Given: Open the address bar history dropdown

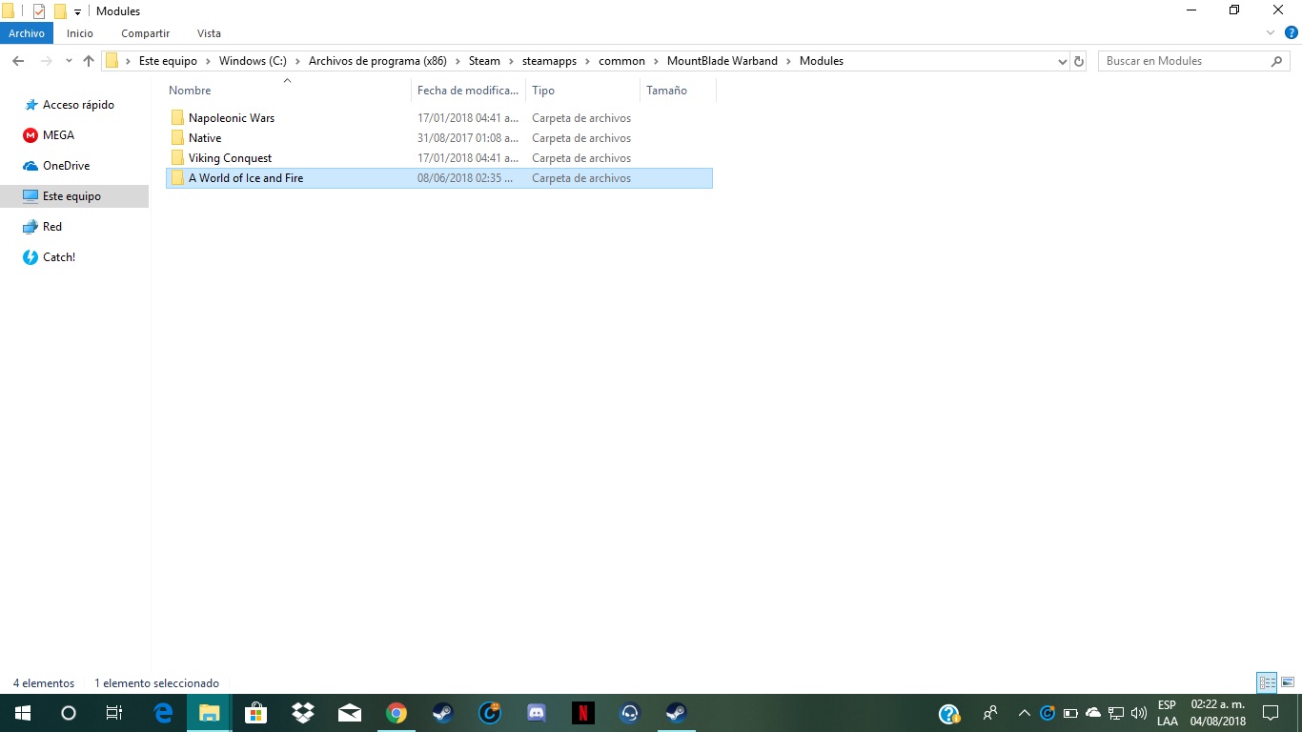Looking at the screenshot, I should tap(1063, 61).
